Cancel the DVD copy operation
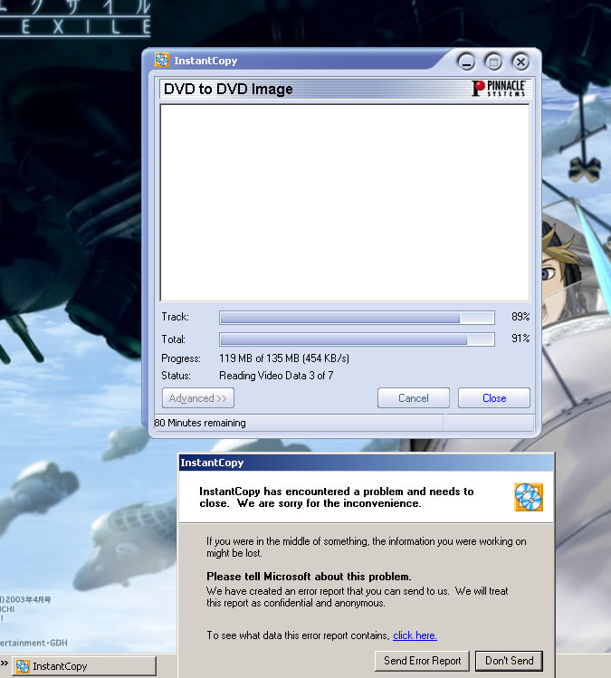Image resolution: width=611 pixels, height=678 pixels. (x=414, y=397)
